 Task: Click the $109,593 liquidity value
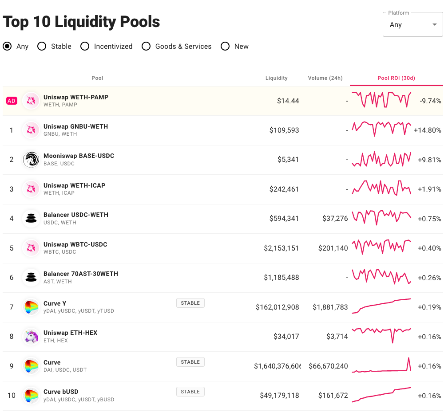coord(284,130)
